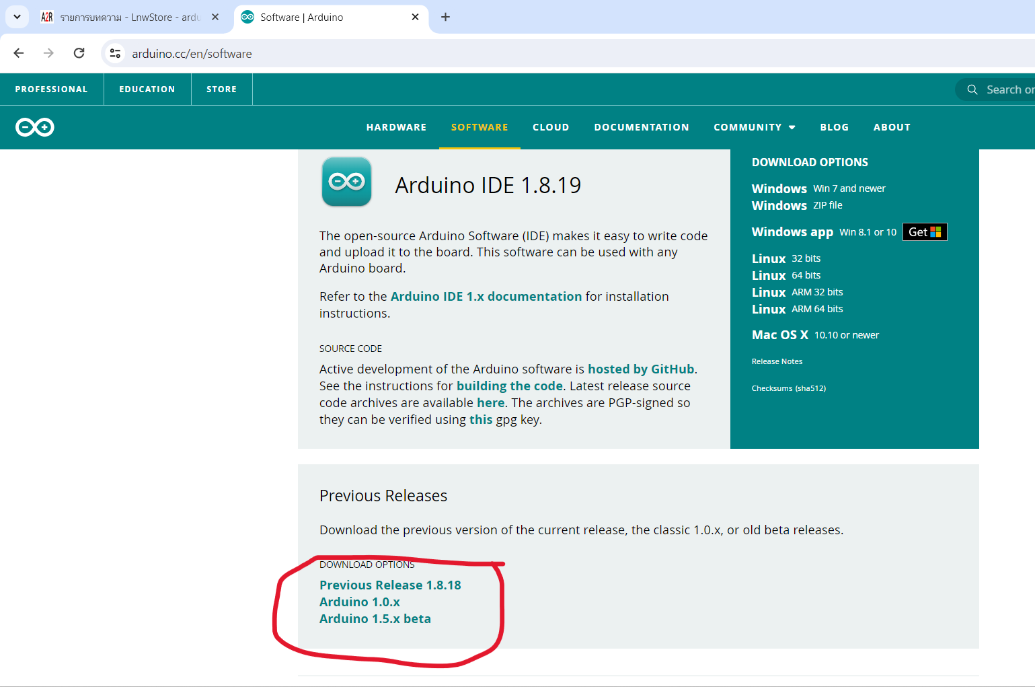The height and width of the screenshot is (687, 1035).
Task: Download Linux 64 bits
Action: coord(786,275)
